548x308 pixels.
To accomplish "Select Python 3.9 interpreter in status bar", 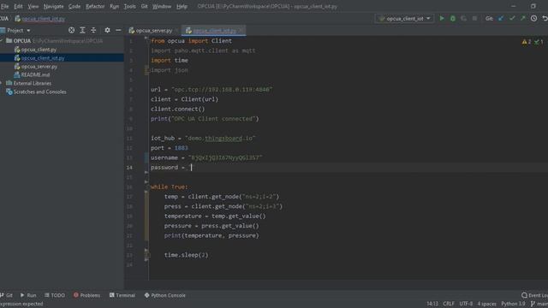I will [513, 304].
